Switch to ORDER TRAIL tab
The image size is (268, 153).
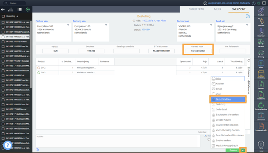(x=196, y=9)
